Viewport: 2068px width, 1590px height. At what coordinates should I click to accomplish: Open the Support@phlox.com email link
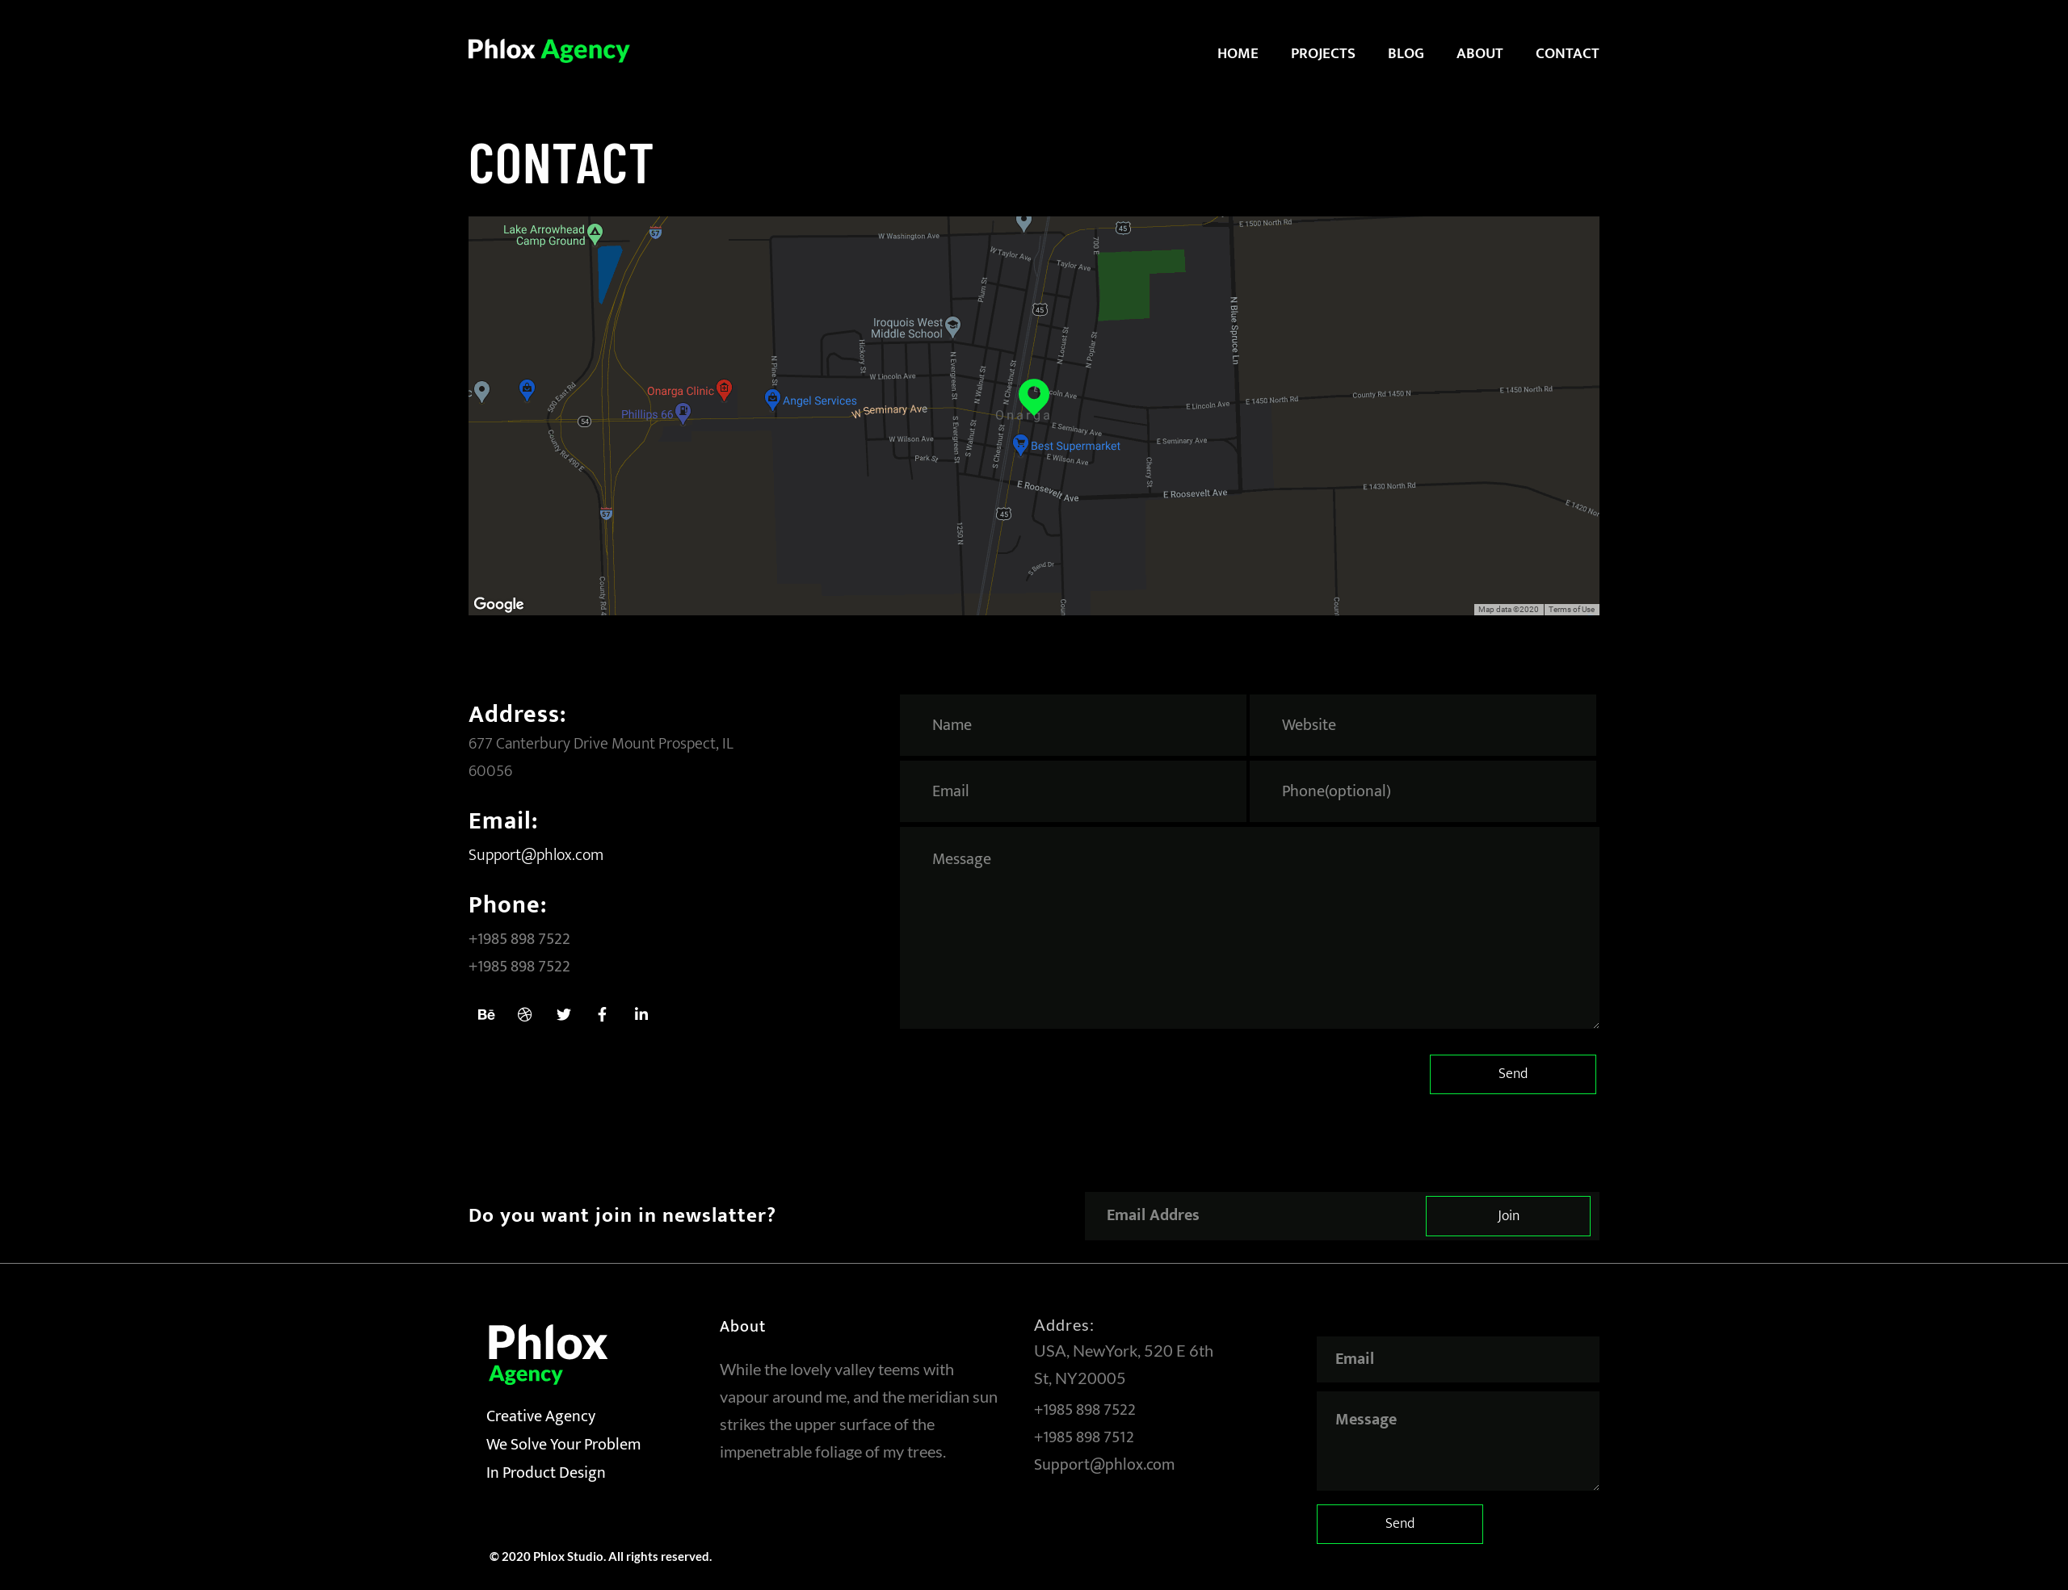tap(535, 854)
